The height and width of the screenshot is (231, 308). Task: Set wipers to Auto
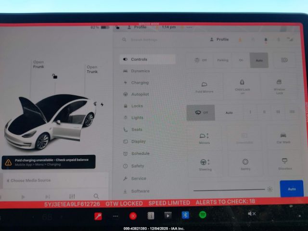229,113
